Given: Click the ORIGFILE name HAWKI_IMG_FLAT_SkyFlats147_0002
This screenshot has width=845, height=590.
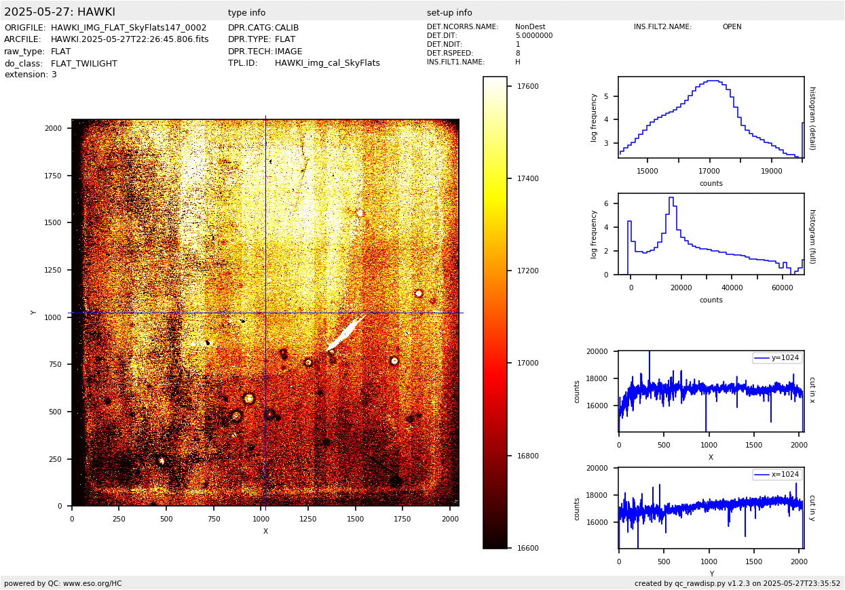Looking at the screenshot, I should pyautogui.click(x=128, y=28).
